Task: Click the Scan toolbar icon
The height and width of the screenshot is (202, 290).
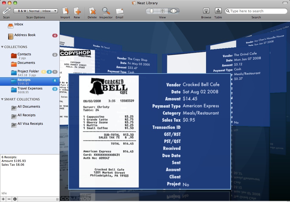Action: 6,11
